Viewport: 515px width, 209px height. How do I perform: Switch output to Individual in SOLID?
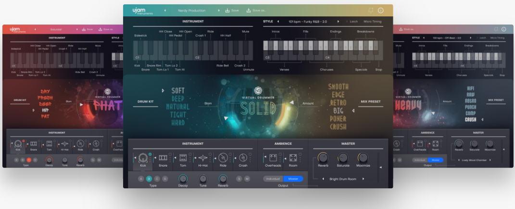click(273, 179)
